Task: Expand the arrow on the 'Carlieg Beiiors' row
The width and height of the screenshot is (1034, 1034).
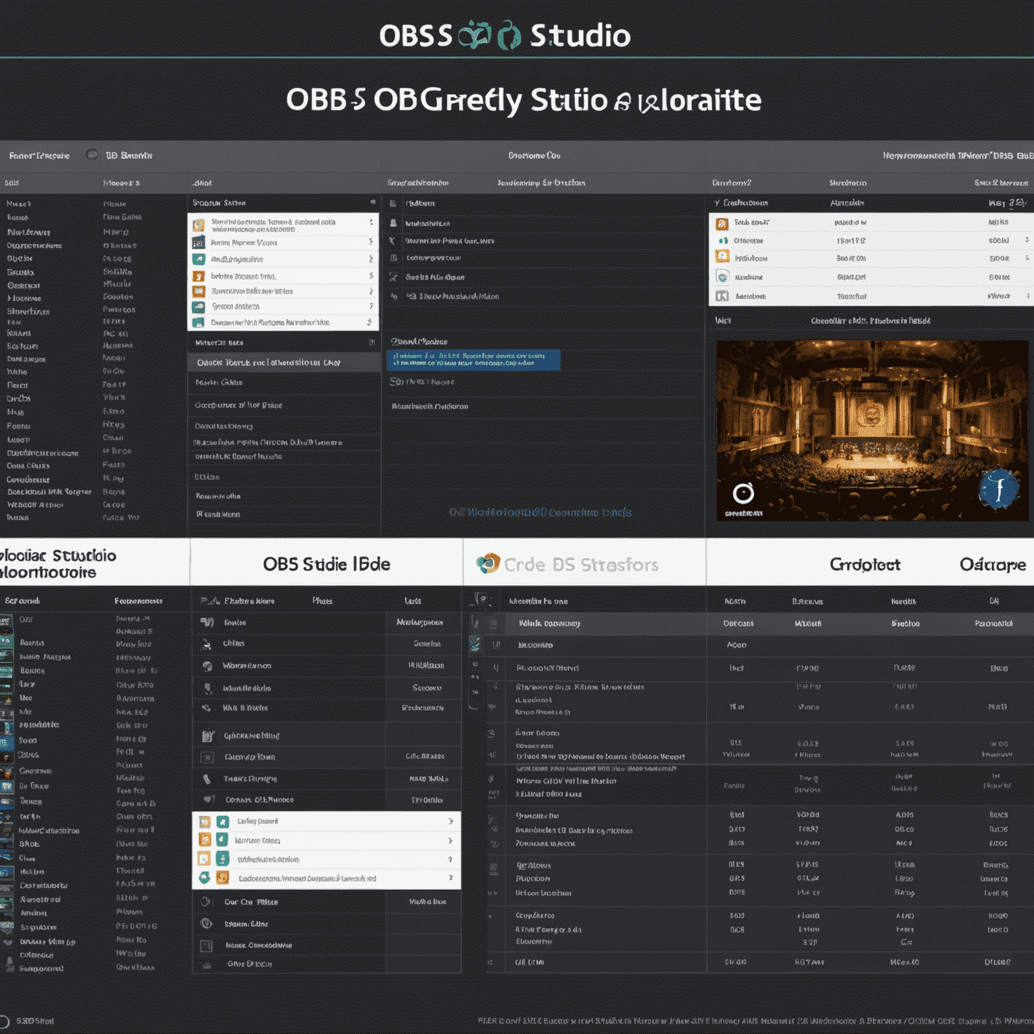Action: [450, 822]
